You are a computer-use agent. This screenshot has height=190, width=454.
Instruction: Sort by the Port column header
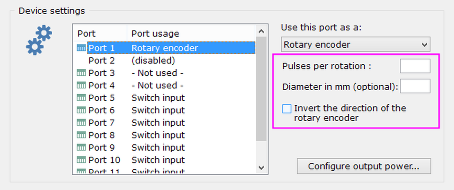[x=100, y=34]
